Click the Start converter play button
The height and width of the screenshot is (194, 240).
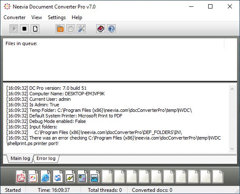coord(14,29)
